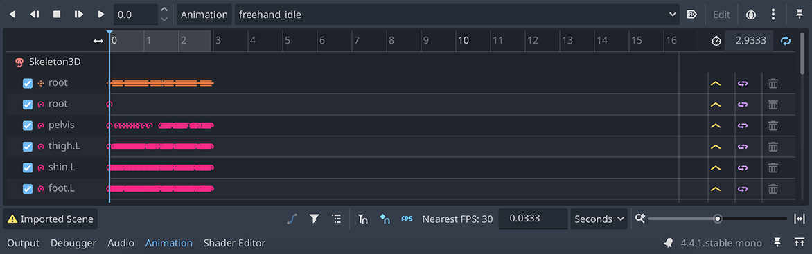The width and height of the screenshot is (812, 254).
Task: Switch the timeline to FPS mode
Action: tap(407, 219)
